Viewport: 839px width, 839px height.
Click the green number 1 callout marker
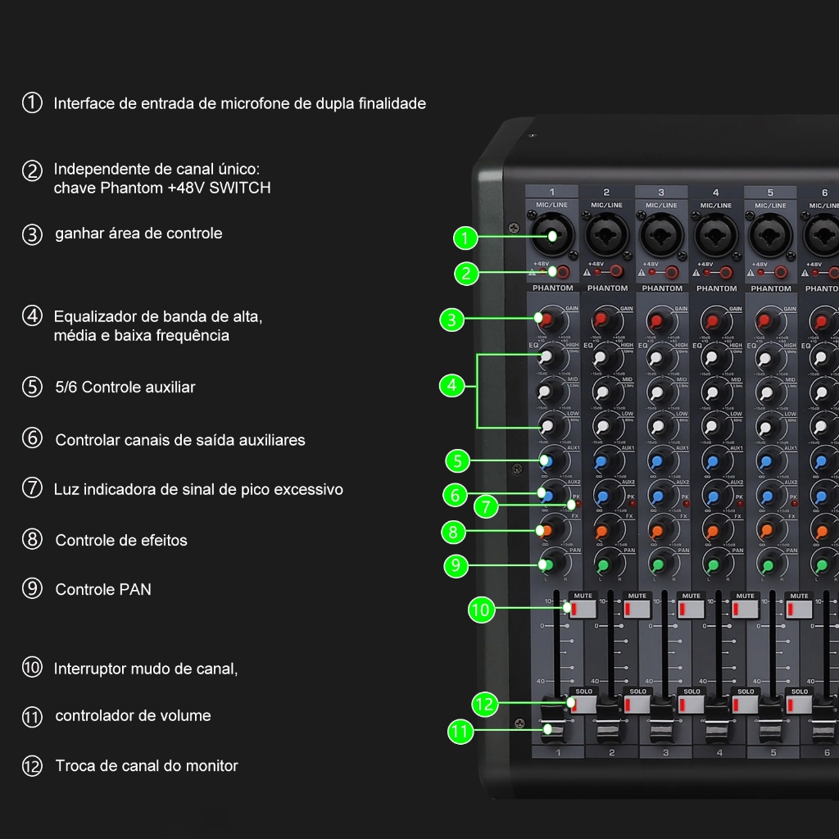pyautogui.click(x=465, y=238)
